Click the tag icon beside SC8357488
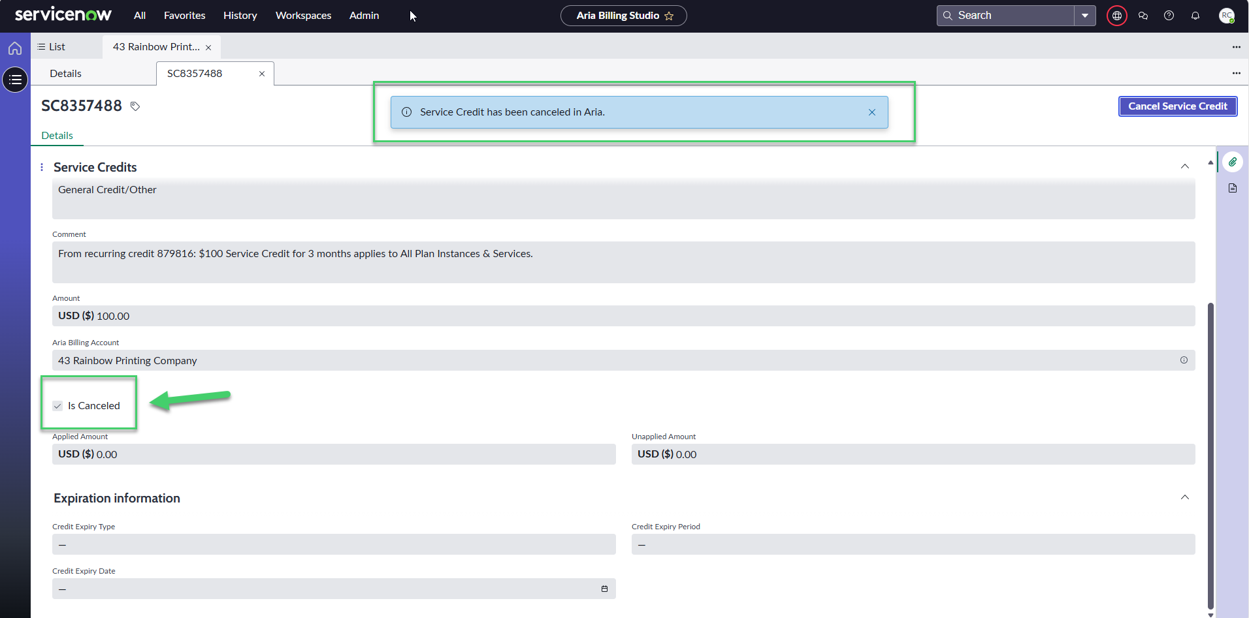Screen dimensions: 1249x618 pyautogui.click(x=135, y=106)
